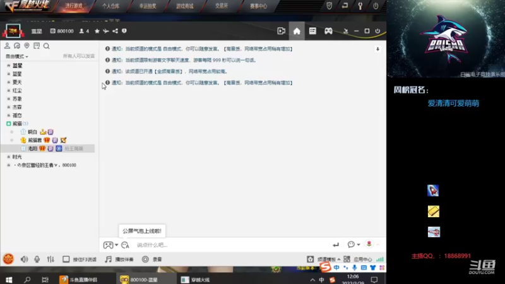Favorite the channel with the star icon

click(97, 31)
